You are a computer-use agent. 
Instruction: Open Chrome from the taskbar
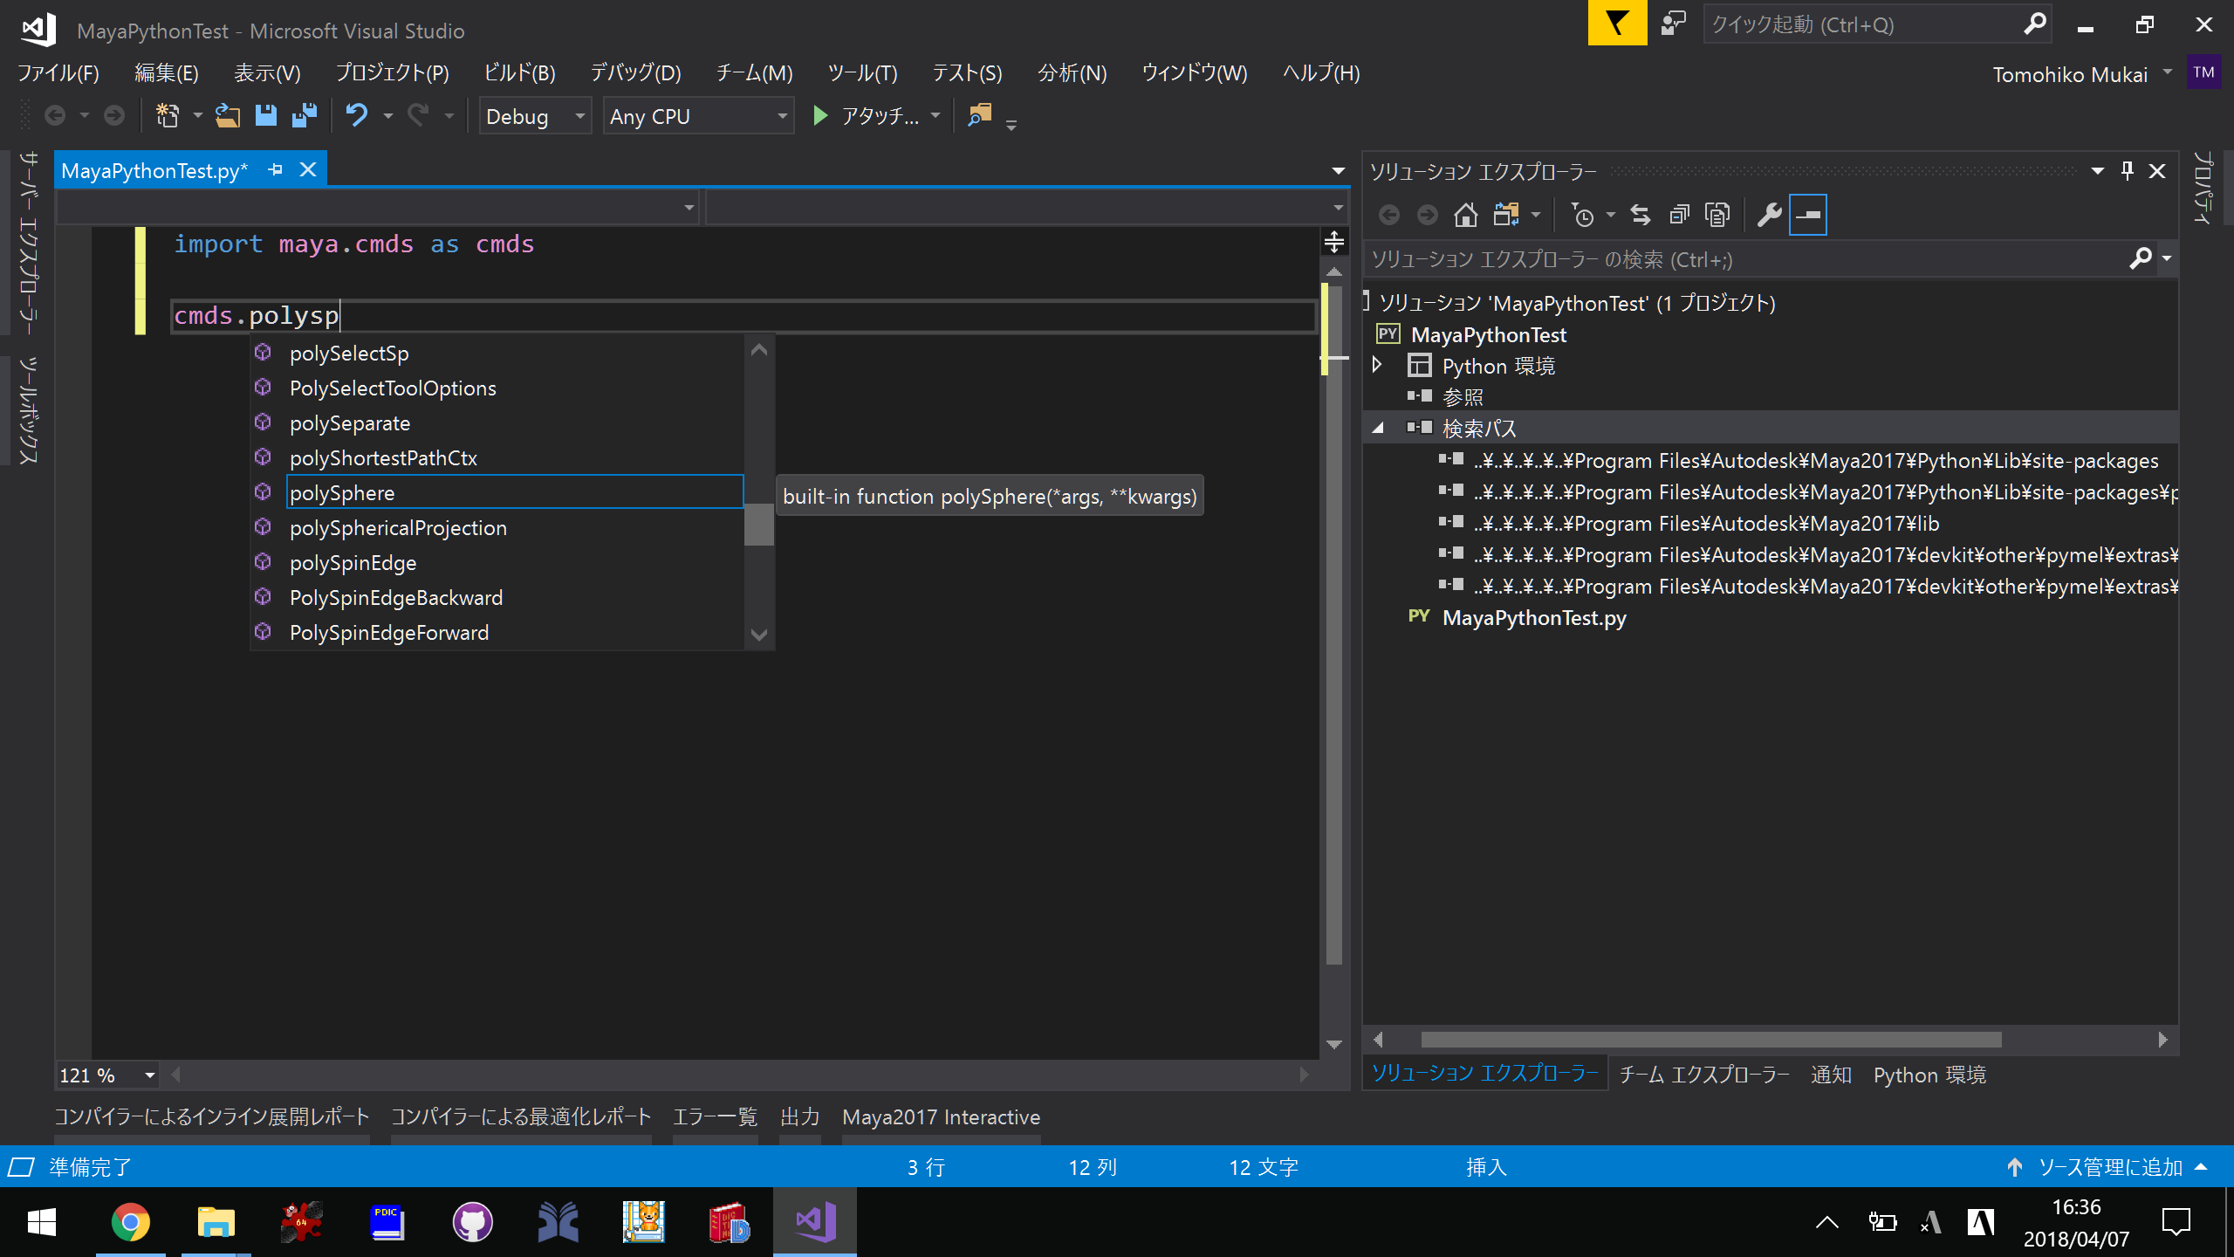130,1222
